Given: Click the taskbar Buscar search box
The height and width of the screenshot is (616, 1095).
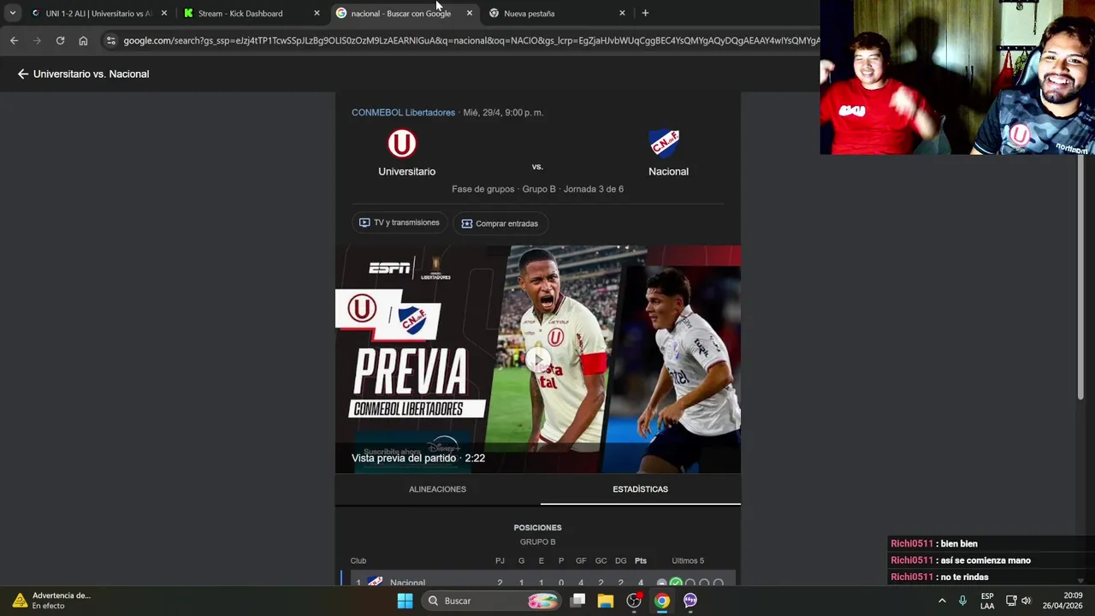Looking at the screenshot, I should pyautogui.click(x=492, y=601).
